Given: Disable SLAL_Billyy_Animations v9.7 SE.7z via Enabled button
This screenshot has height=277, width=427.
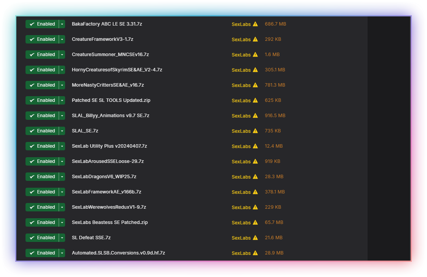Looking at the screenshot, I should point(42,116).
